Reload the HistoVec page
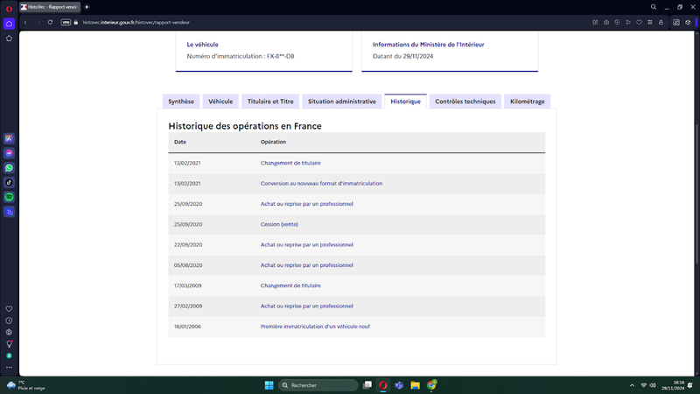 pos(50,23)
